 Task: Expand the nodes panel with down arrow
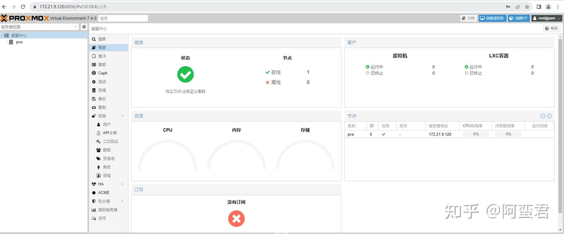pos(549,116)
